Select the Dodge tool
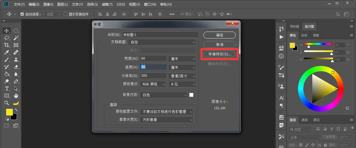Image resolution: width=356 pixels, height=148 pixels. (x=7, y=81)
